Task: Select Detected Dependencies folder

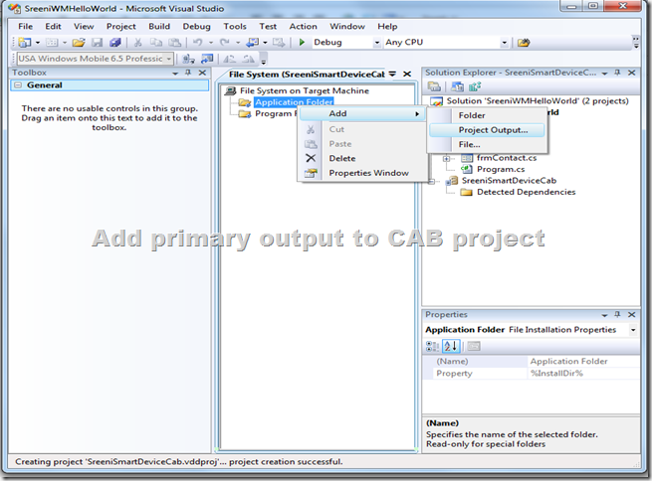Action: pyautogui.click(x=526, y=192)
